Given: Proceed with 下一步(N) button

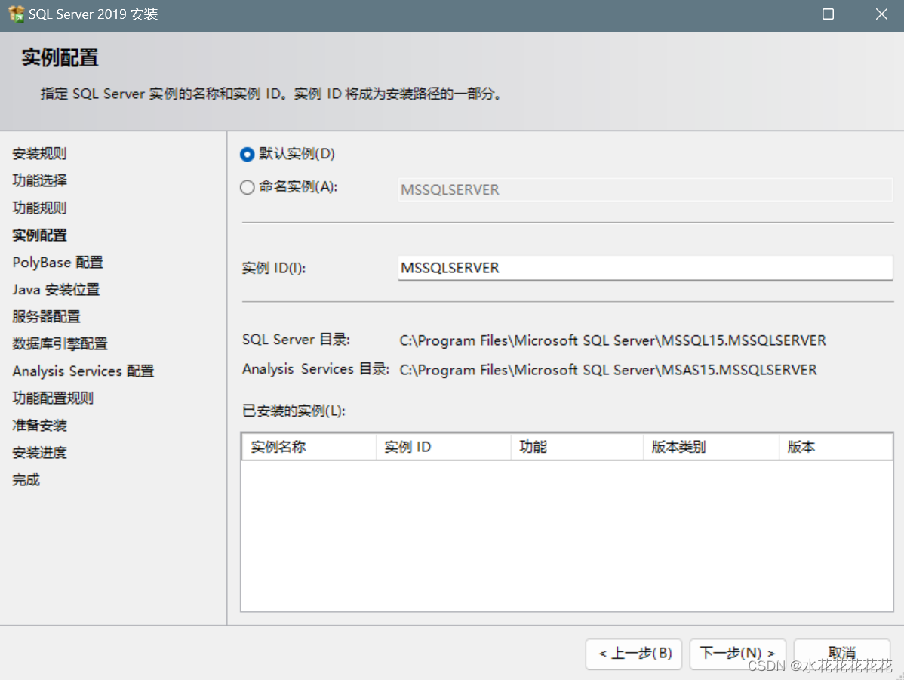Looking at the screenshot, I should click(x=737, y=654).
